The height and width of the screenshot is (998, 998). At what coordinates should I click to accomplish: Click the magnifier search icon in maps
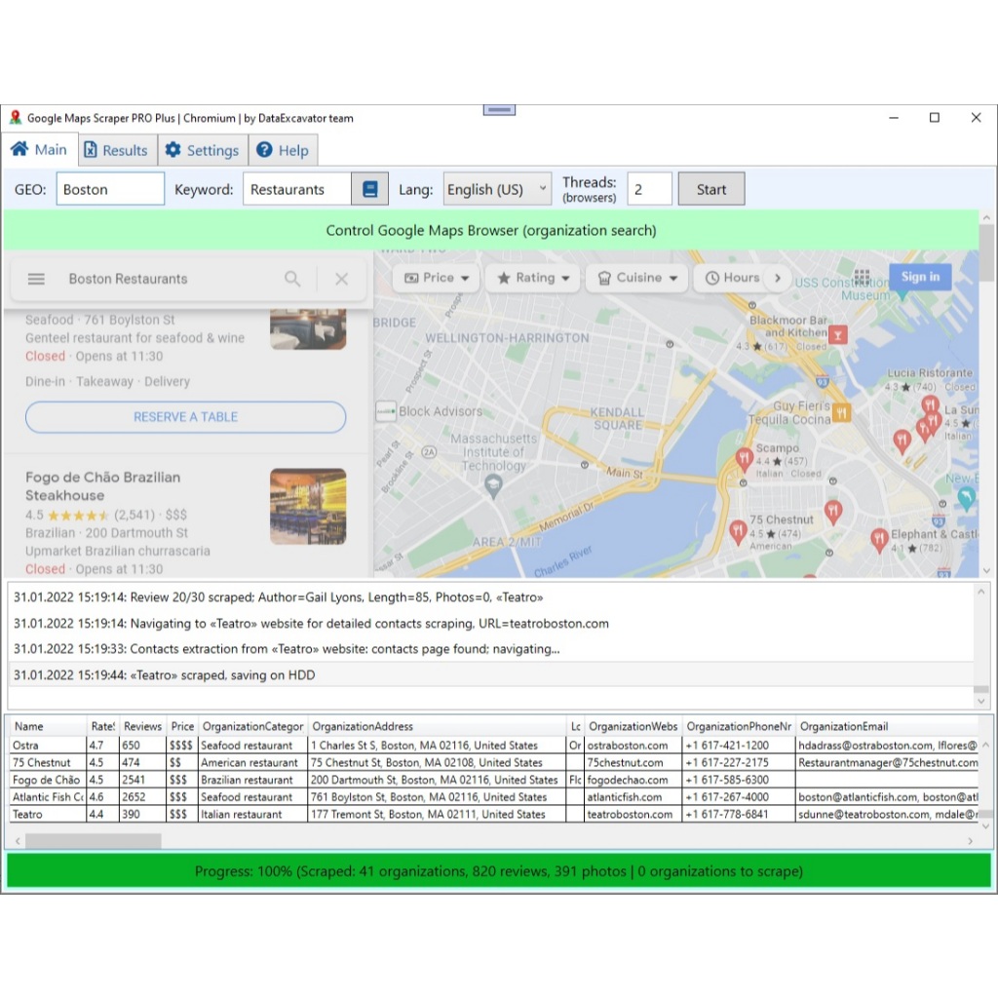(292, 279)
